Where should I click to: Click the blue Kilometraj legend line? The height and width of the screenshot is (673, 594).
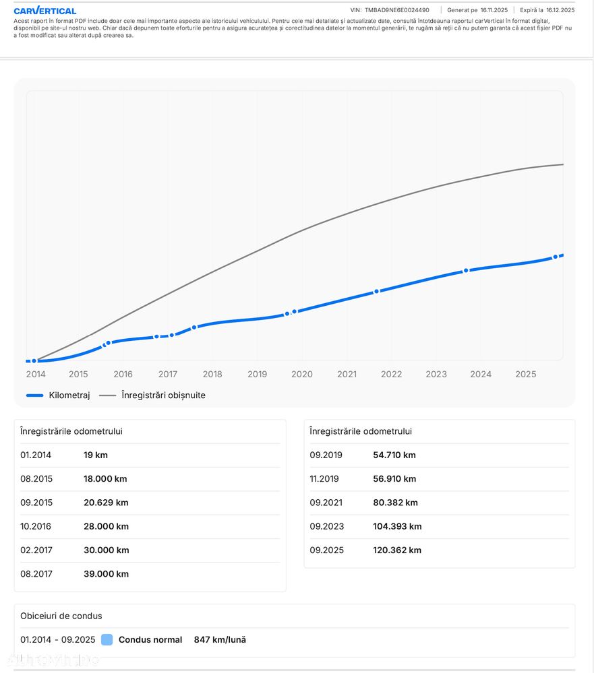pos(34,395)
